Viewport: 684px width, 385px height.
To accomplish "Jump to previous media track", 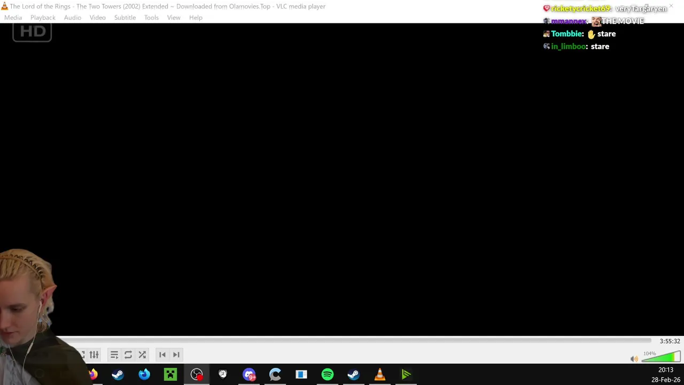I will coord(162,355).
